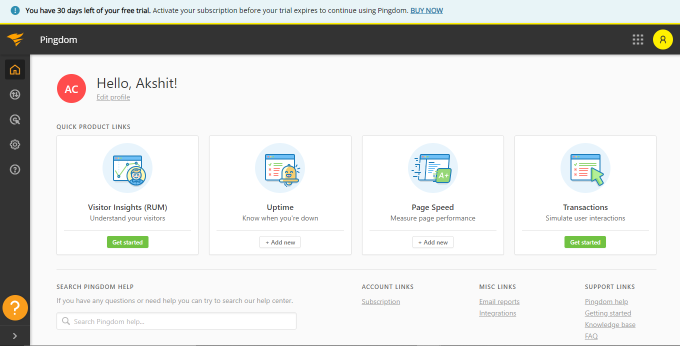Get started with Transactions
Image resolution: width=680 pixels, height=346 pixels.
pyautogui.click(x=585, y=242)
